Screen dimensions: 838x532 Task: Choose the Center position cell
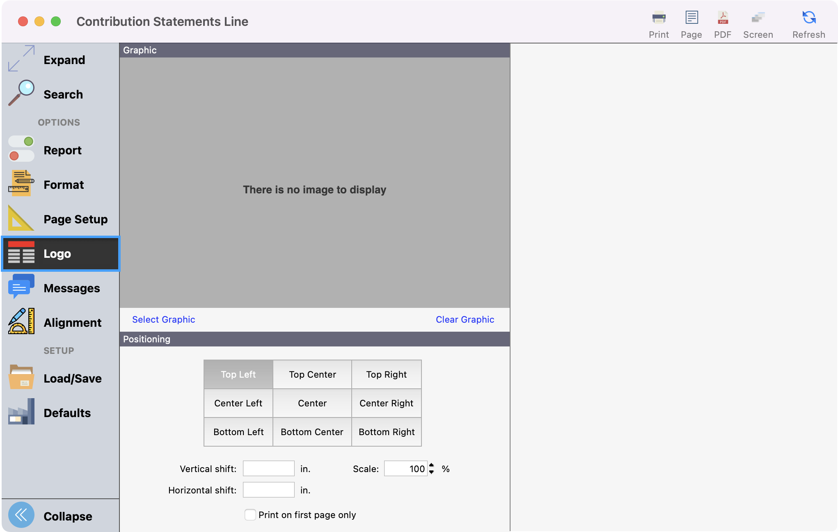(312, 403)
